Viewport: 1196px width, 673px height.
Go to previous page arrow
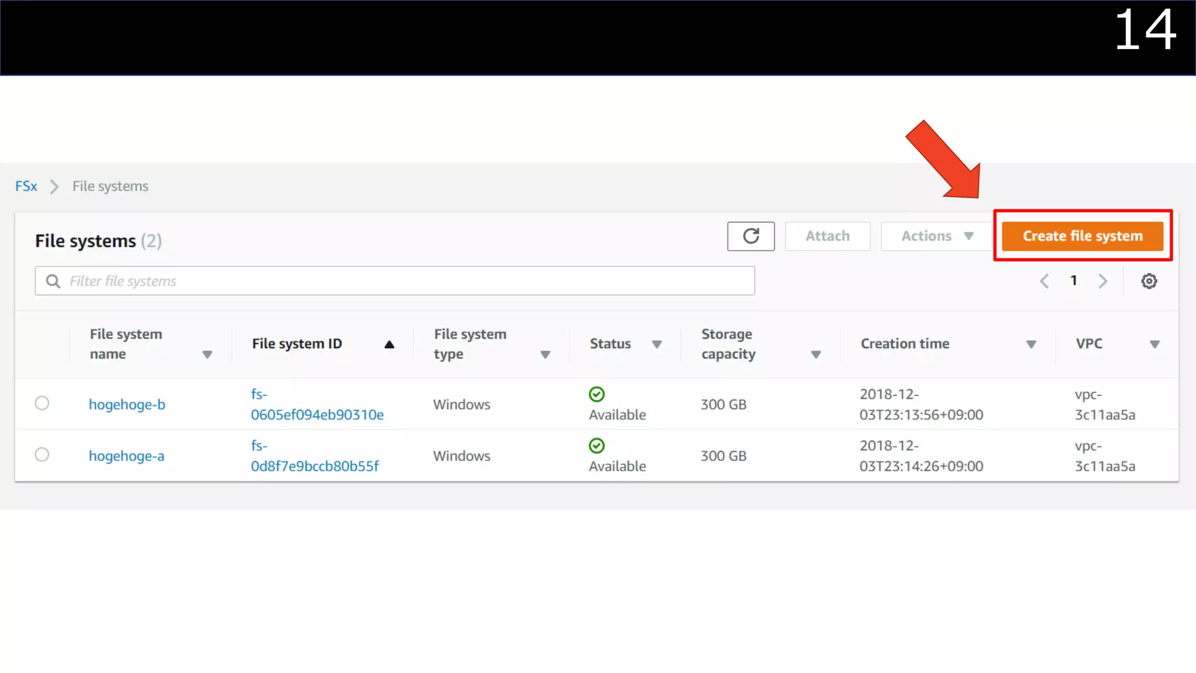pos(1044,281)
